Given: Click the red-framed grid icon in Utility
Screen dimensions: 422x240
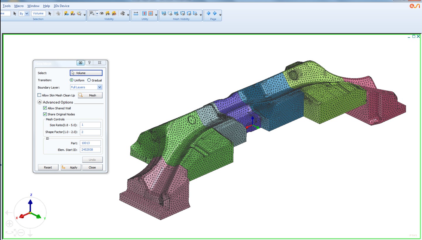Looking at the screenshot, I should 151,13.
